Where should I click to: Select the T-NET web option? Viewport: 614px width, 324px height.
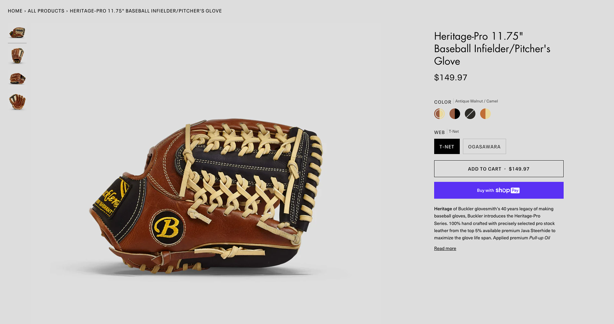coord(447,146)
